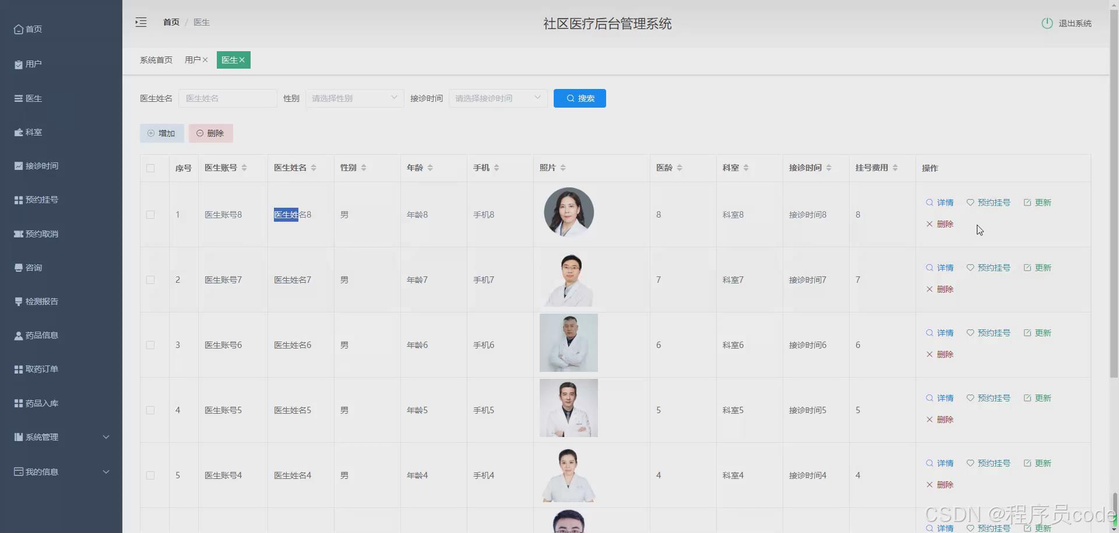
Task: Check the row 1 医生账号8 checkbox
Action: [150, 215]
